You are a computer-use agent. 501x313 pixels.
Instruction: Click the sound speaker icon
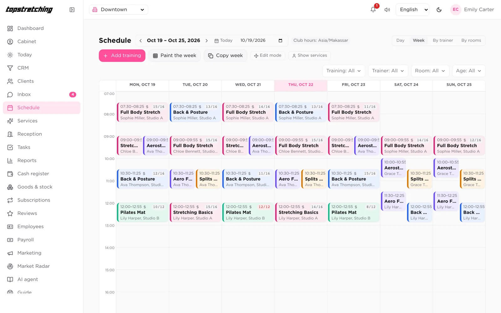[387, 10]
